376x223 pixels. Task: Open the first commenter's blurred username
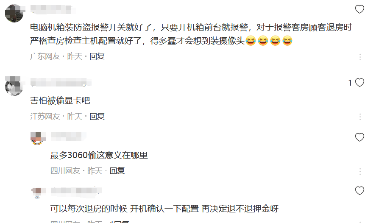[x=53, y=9]
